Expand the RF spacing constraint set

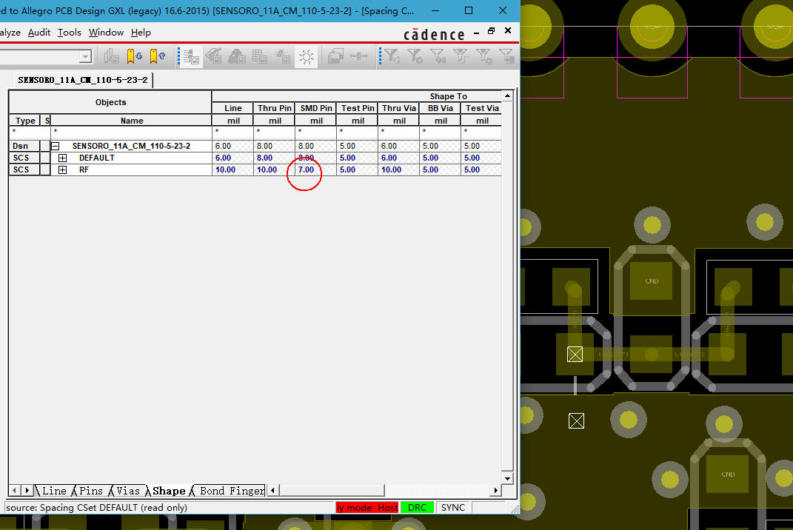tap(62, 170)
